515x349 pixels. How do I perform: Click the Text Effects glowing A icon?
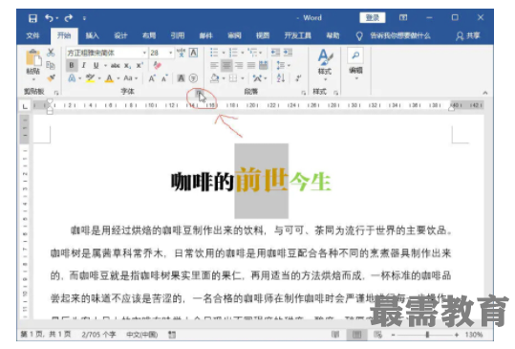[72, 78]
